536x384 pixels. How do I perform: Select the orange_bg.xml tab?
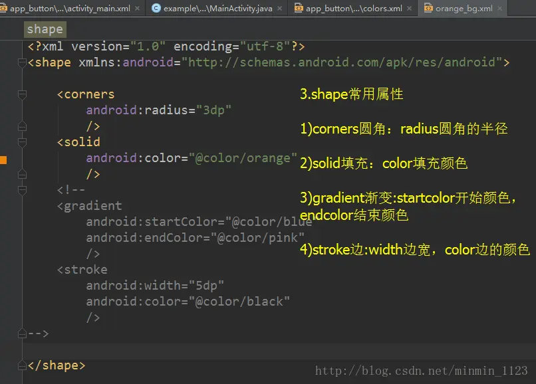point(464,9)
